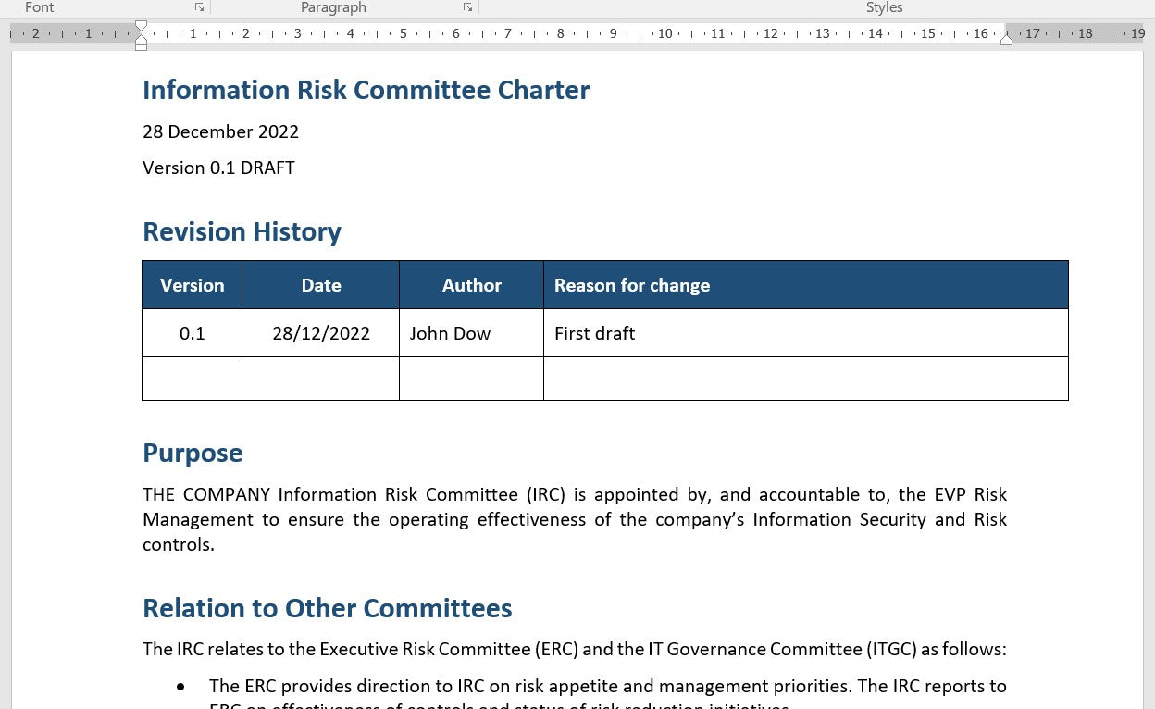The width and height of the screenshot is (1155, 709).
Task: Click the Relation to Other Committees heading
Action: coord(327,608)
